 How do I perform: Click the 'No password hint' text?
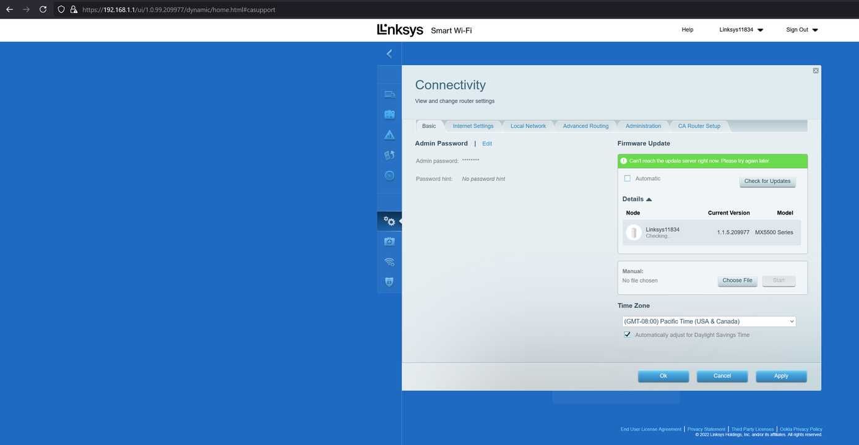point(483,179)
